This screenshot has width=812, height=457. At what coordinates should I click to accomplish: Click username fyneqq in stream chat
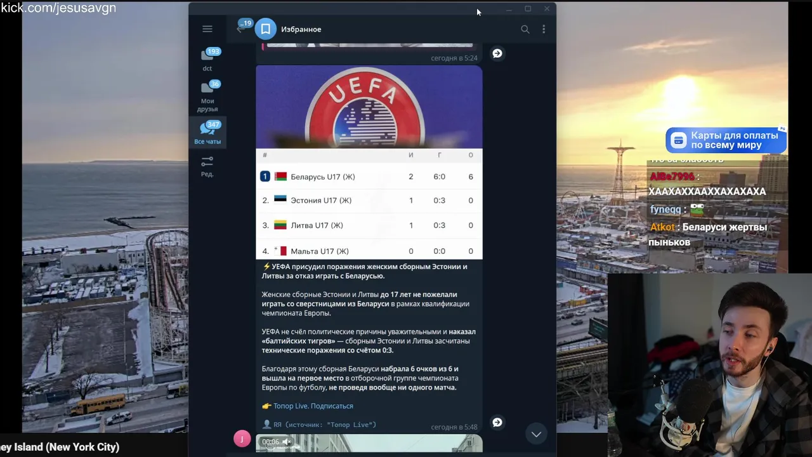(665, 209)
